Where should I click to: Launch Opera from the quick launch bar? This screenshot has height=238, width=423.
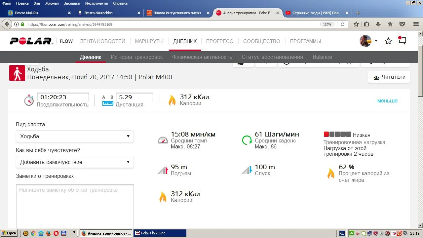tap(56, 233)
